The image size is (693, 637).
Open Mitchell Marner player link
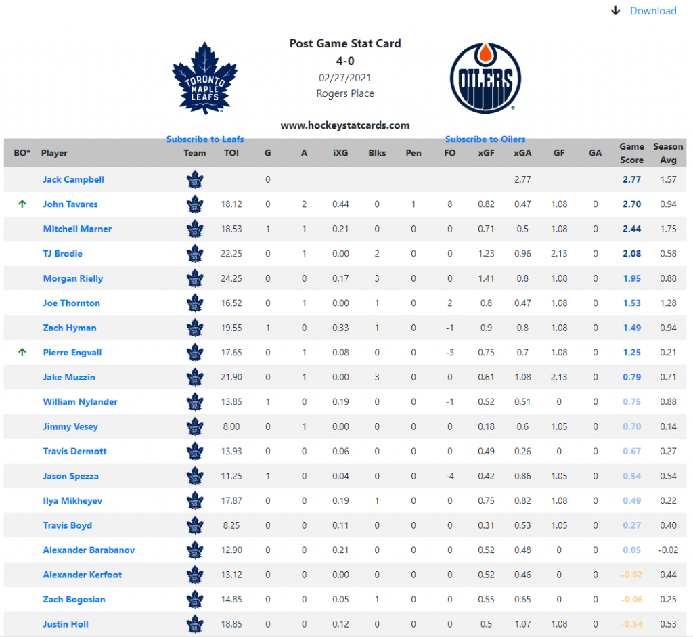(77, 229)
